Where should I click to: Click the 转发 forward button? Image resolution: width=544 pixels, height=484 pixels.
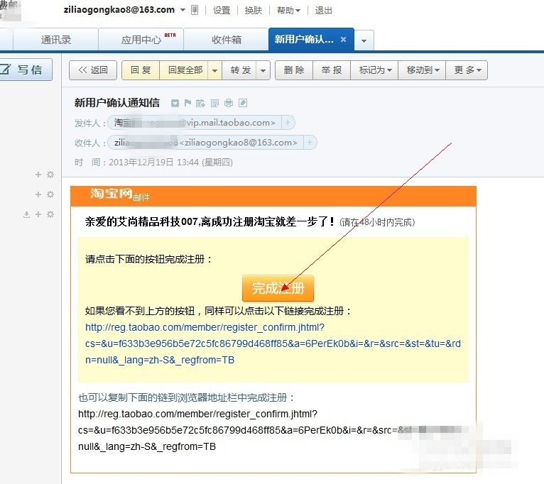[x=241, y=70]
